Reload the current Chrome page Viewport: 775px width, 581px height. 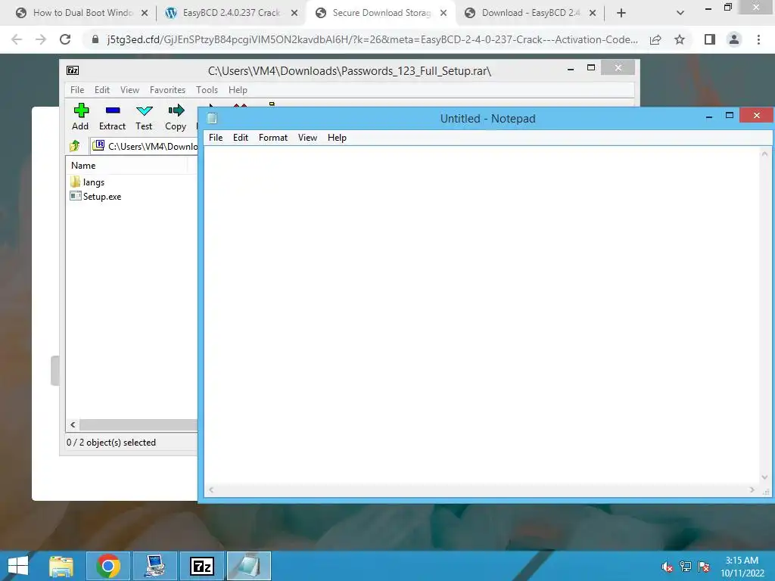pos(65,39)
